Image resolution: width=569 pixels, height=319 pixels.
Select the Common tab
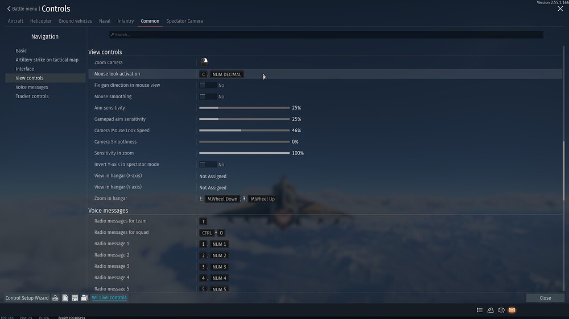click(150, 21)
